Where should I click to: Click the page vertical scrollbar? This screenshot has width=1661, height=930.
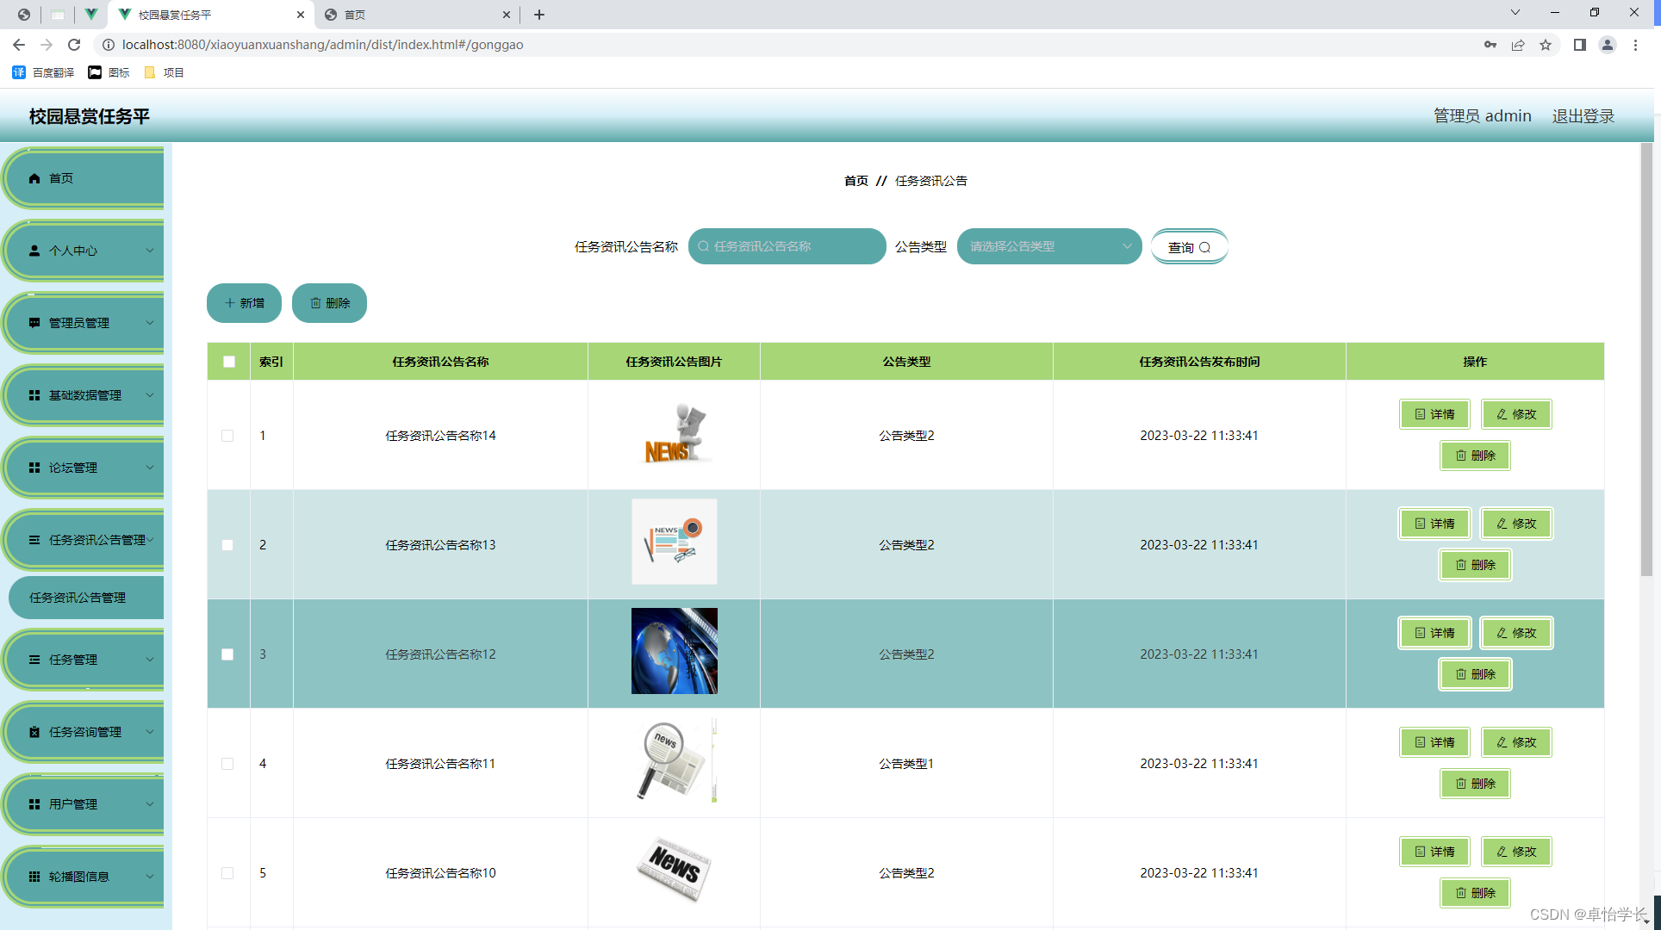(1646, 362)
